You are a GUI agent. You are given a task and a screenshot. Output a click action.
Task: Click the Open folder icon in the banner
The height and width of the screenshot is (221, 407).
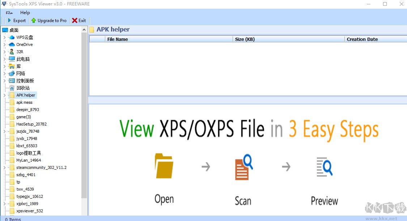coord(164,167)
